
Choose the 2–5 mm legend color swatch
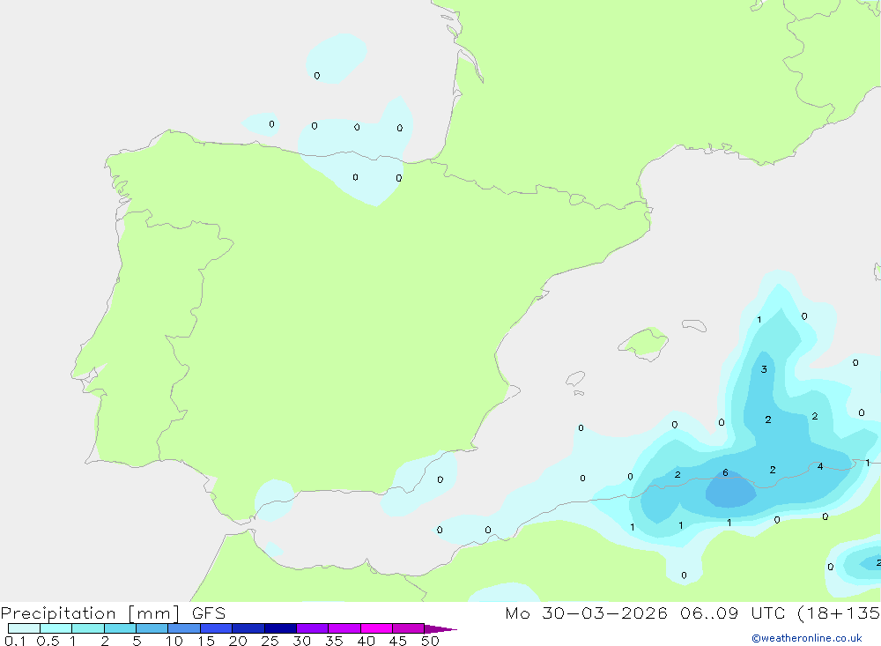point(120,628)
